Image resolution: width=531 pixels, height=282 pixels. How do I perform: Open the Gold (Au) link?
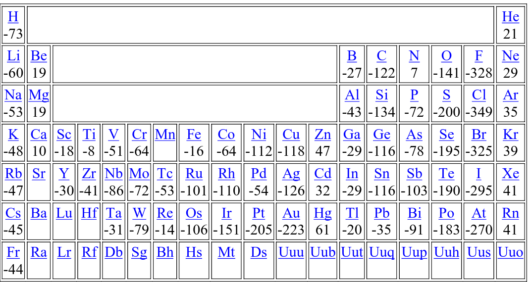291,213
